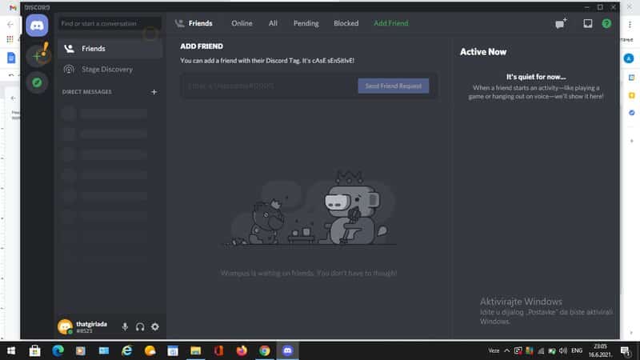640x360 pixels.
Task: Click the tray volume speaker icon
Action: (x=563, y=350)
